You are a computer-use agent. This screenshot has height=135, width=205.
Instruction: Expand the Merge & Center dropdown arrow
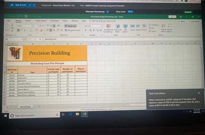pyautogui.click(x=82, y=30)
